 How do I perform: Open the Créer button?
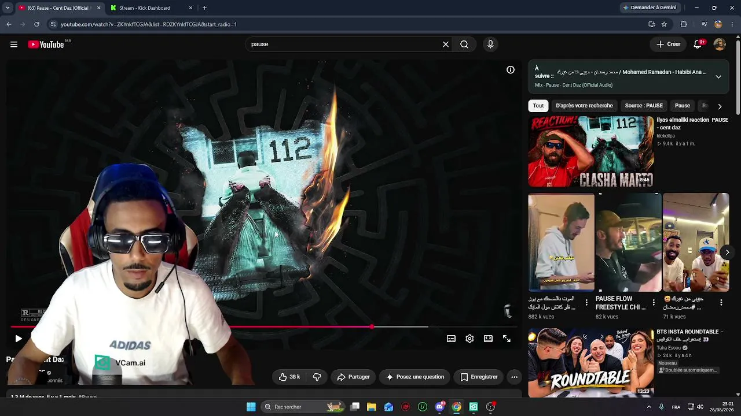tap(669, 44)
